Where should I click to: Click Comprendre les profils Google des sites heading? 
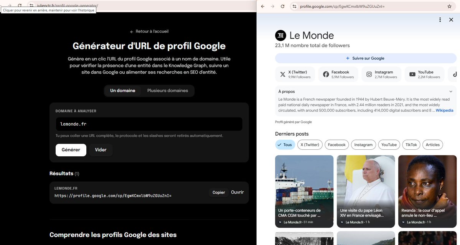(113, 235)
